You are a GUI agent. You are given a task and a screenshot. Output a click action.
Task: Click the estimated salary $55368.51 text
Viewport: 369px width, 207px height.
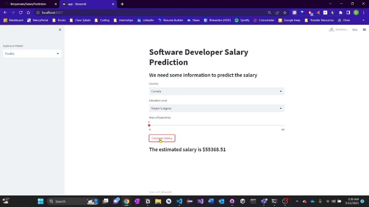(x=187, y=149)
